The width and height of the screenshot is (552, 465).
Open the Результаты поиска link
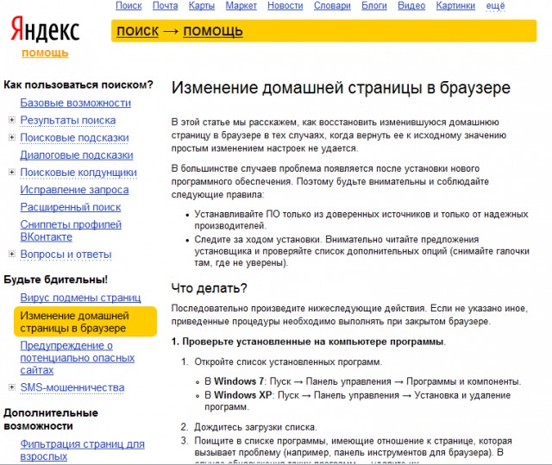pos(68,120)
